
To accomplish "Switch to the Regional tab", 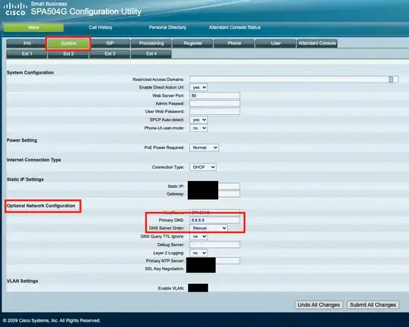I will 192,43.
